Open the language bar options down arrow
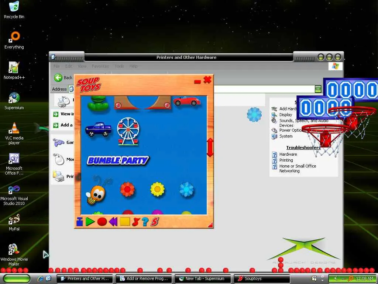The height and width of the screenshot is (284, 378). (x=322, y=280)
